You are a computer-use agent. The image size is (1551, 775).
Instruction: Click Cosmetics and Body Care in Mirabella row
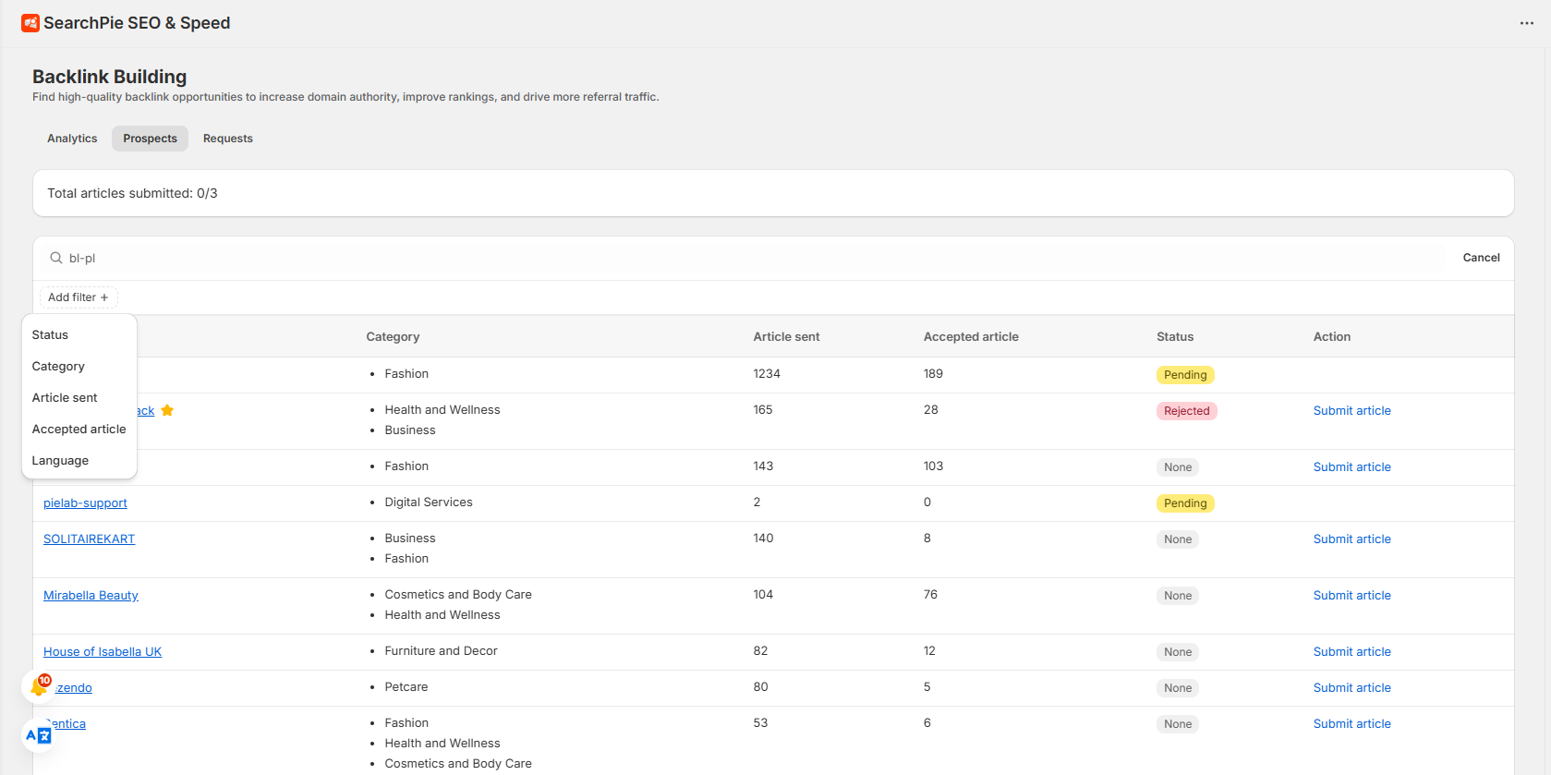point(458,595)
